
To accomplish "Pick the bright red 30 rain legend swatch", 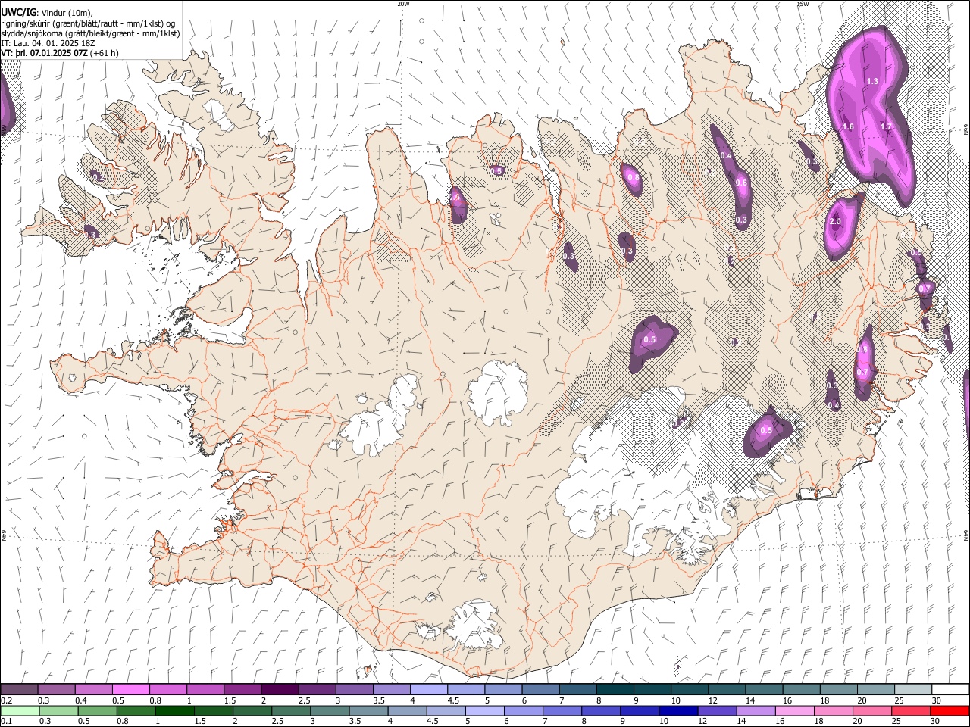I will tap(949, 710).
